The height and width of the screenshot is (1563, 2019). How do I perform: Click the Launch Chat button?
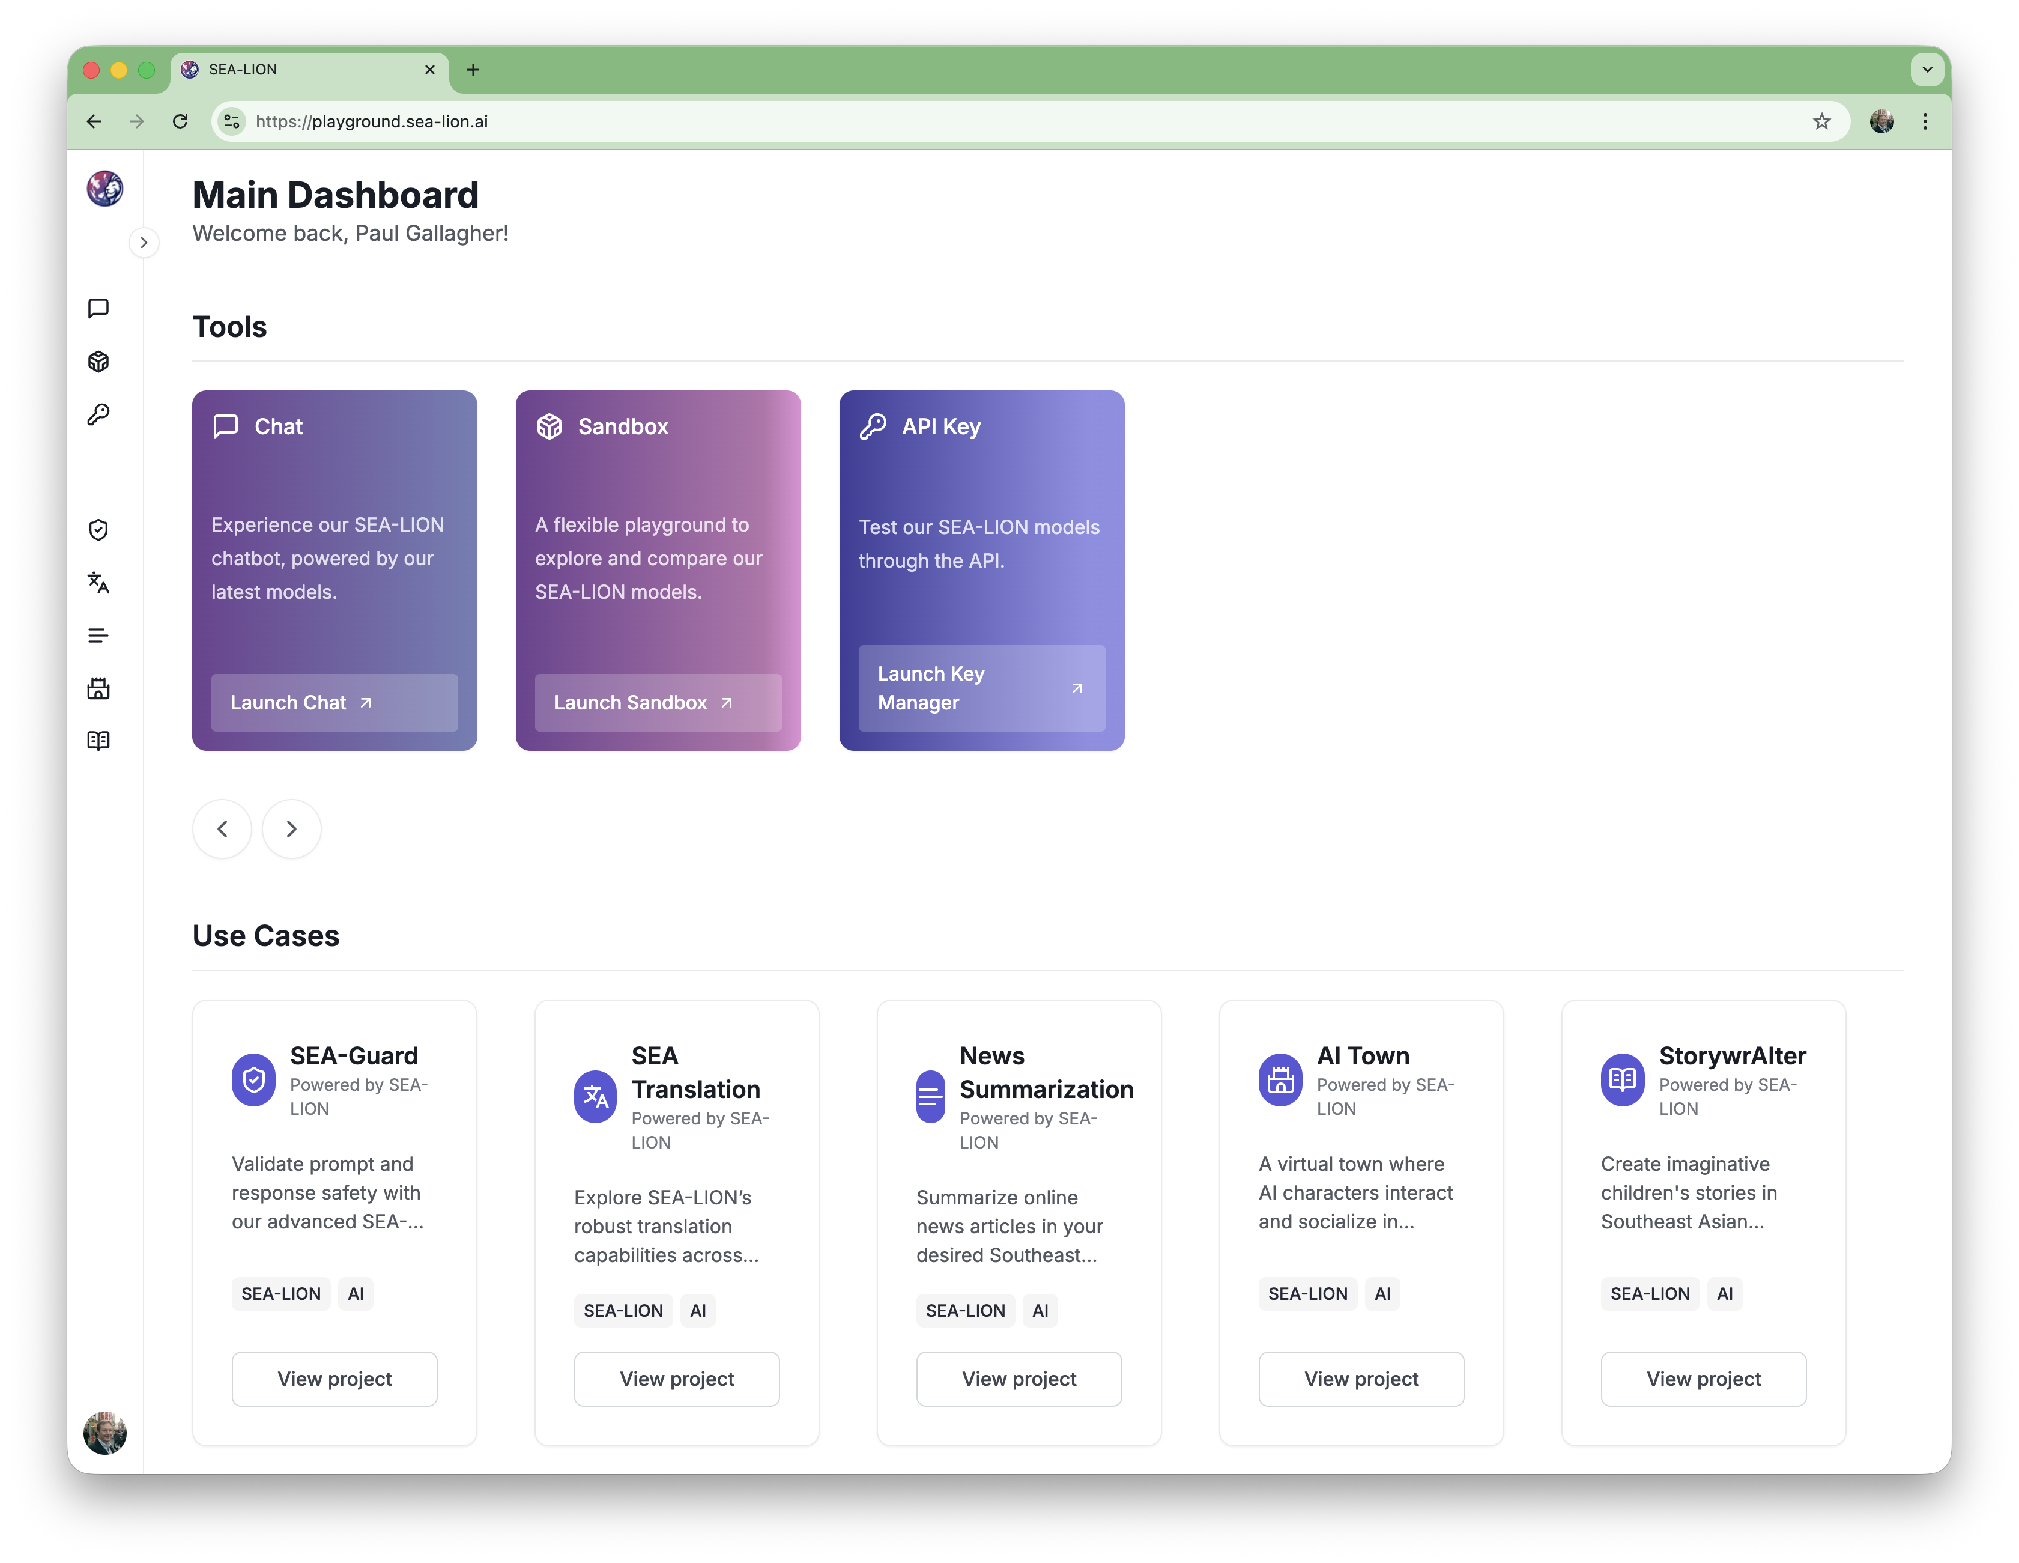tap(334, 703)
